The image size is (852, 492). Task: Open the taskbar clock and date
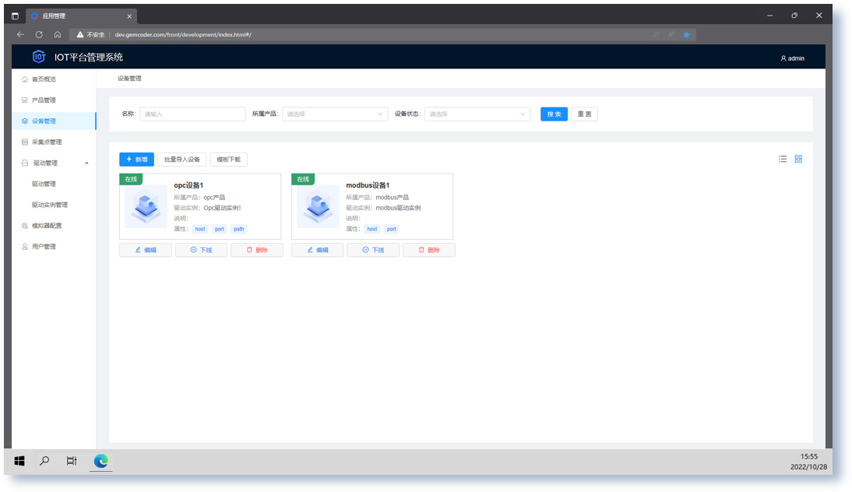(808, 462)
